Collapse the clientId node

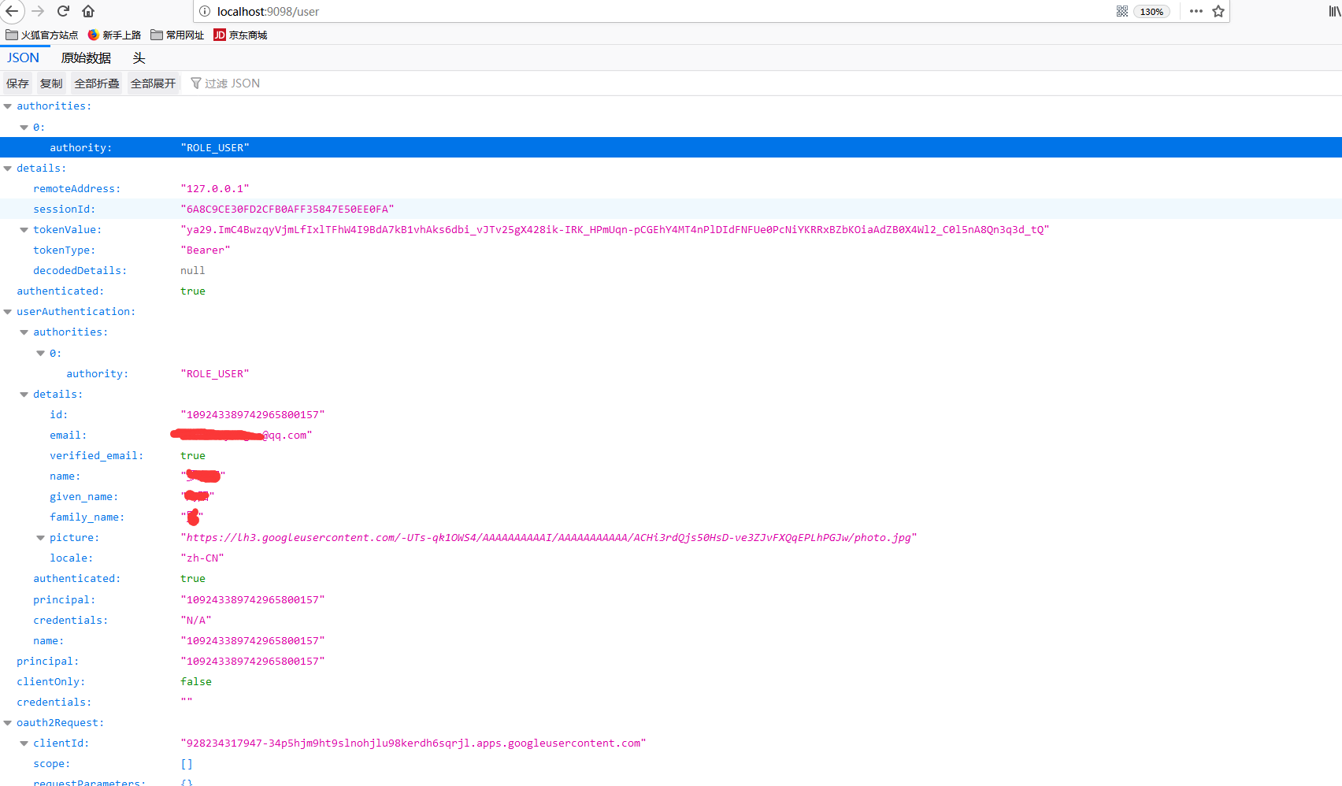tap(24, 743)
